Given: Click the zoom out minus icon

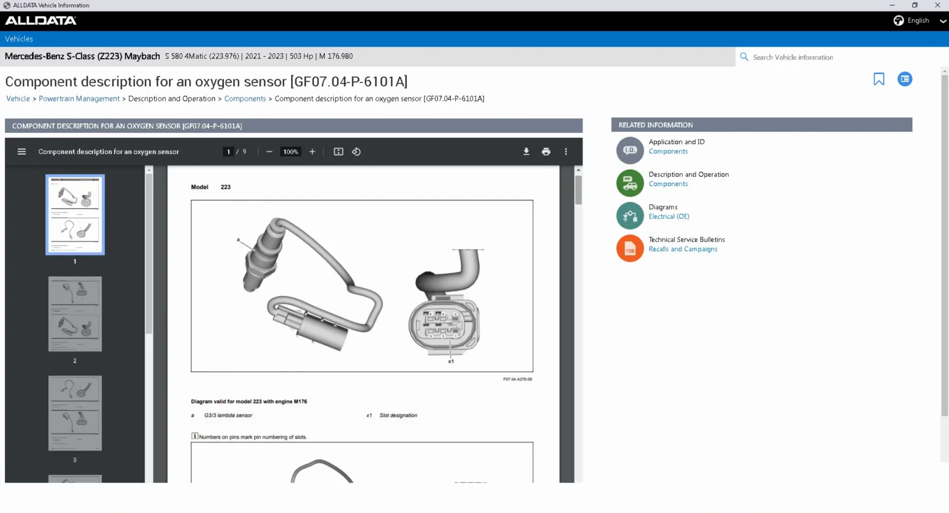Looking at the screenshot, I should point(269,151).
